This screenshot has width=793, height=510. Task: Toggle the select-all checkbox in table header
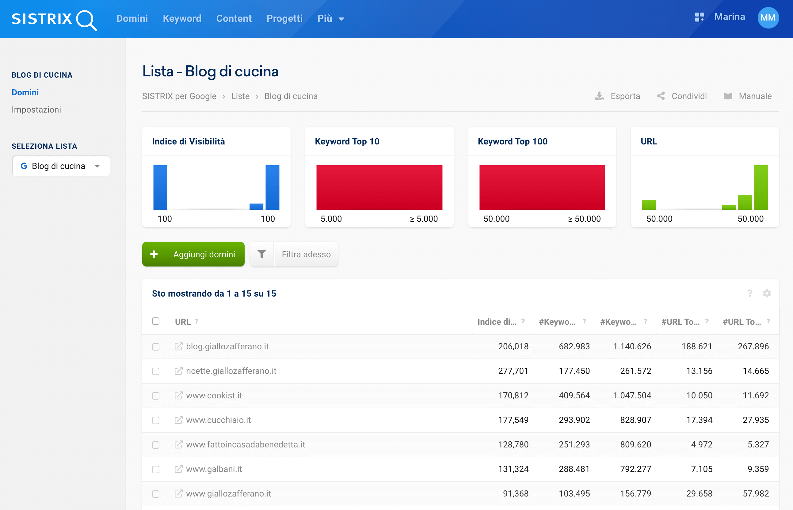coord(155,321)
